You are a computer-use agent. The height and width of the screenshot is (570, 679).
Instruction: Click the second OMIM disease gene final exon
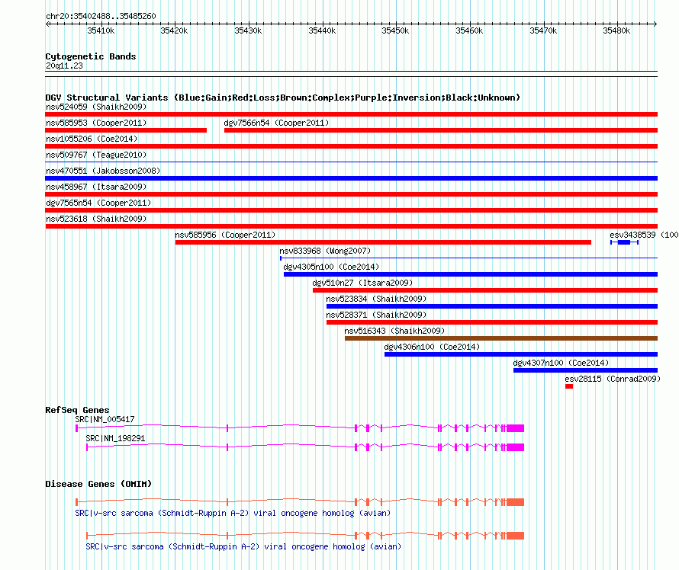coord(515,536)
